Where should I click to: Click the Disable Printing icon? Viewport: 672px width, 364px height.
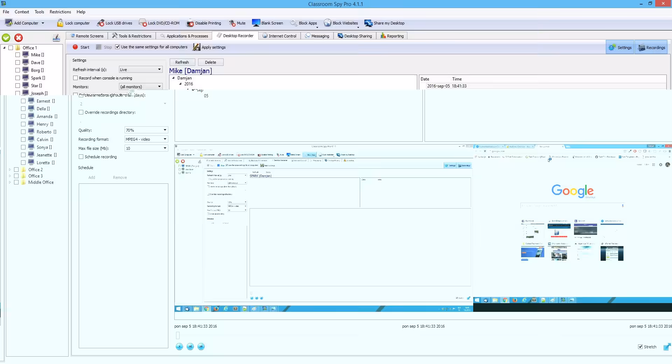[190, 23]
